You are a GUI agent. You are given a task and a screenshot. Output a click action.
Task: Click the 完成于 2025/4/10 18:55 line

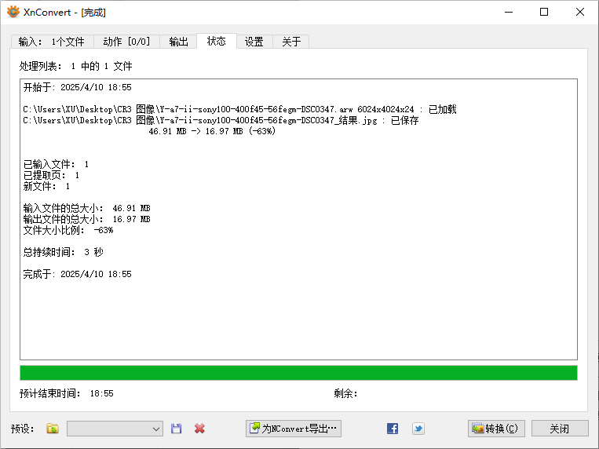(x=77, y=274)
